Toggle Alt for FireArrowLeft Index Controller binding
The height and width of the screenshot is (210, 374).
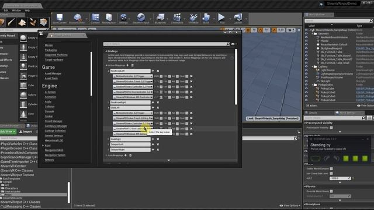click(177, 87)
